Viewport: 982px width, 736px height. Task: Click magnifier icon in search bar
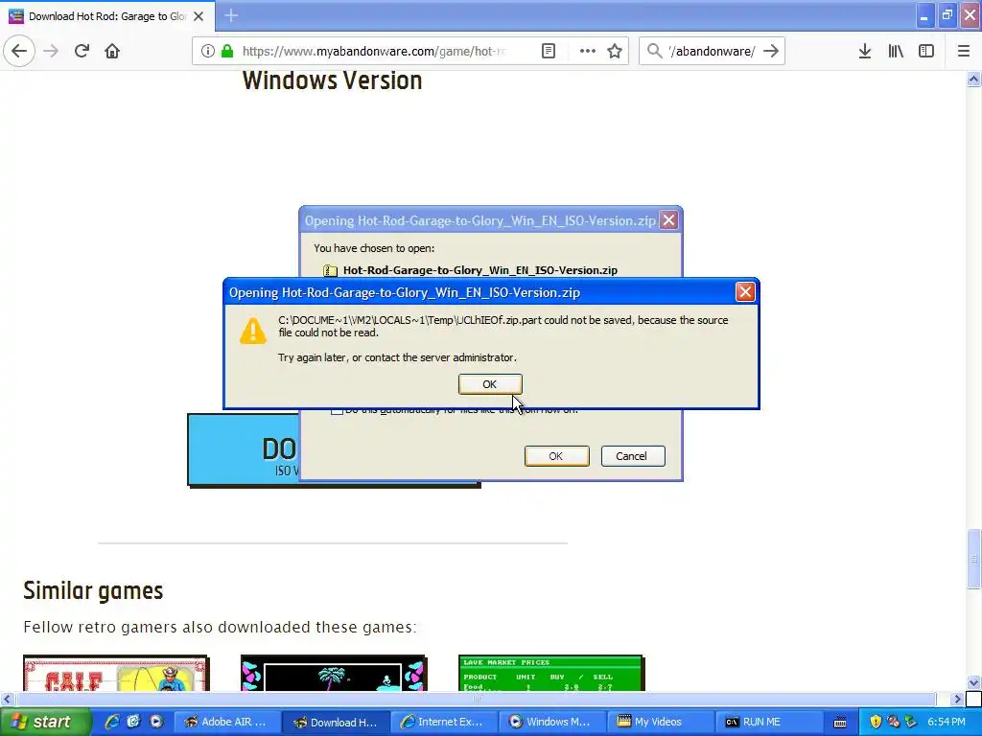(654, 51)
